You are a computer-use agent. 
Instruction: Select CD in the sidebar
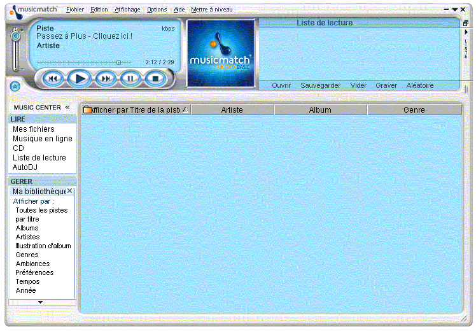click(18, 148)
